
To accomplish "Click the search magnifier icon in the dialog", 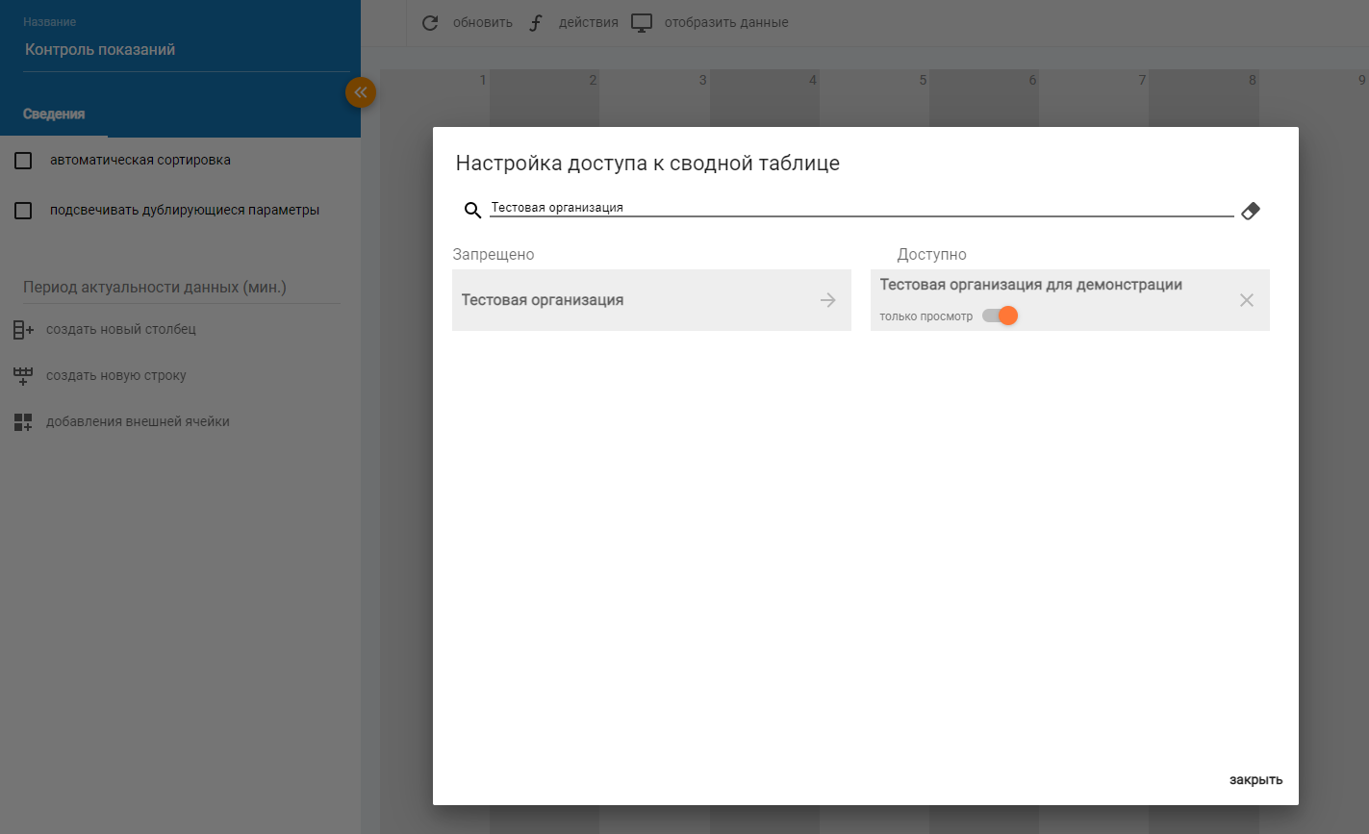I will 472,211.
